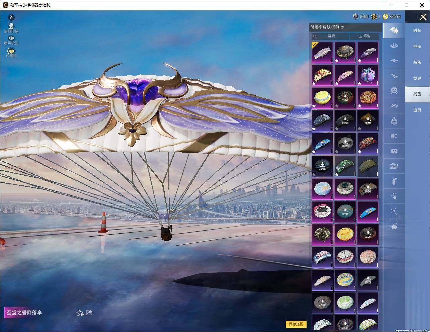Viewport: 430px width, 332px height.
Task: Download the 353KB parachute skin
Action: [x=345, y=98]
